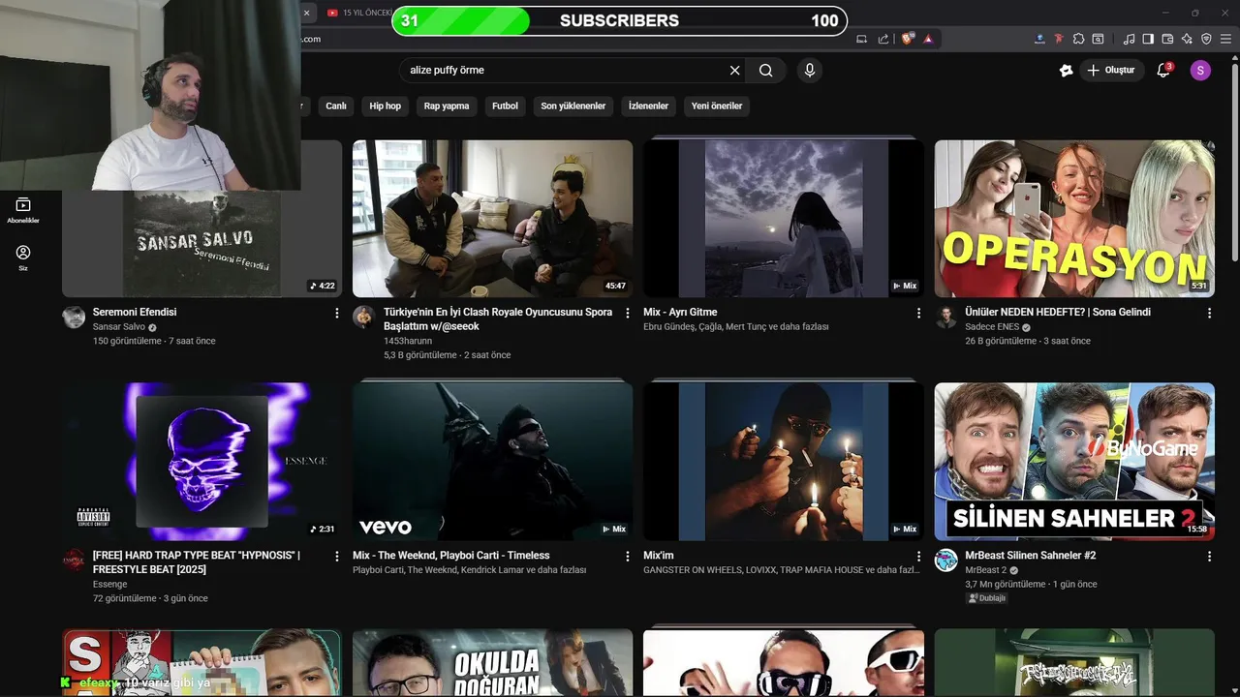Screen dimensions: 1240x697
Task: Open the SILINEN SAHNELER 2 thumbnail
Action: [x=1074, y=462]
